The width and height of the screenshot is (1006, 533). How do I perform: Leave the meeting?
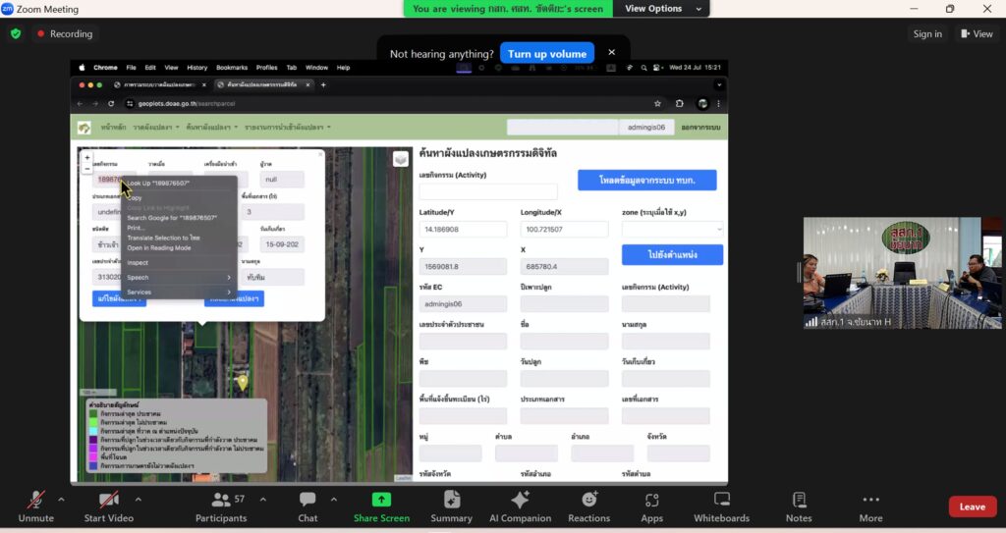pyautogui.click(x=972, y=506)
